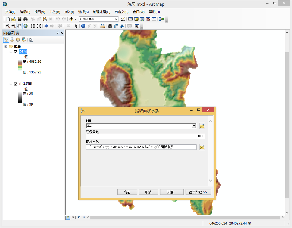Switch to layout view button
The height and width of the screenshot is (228, 292).
(73, 217)
